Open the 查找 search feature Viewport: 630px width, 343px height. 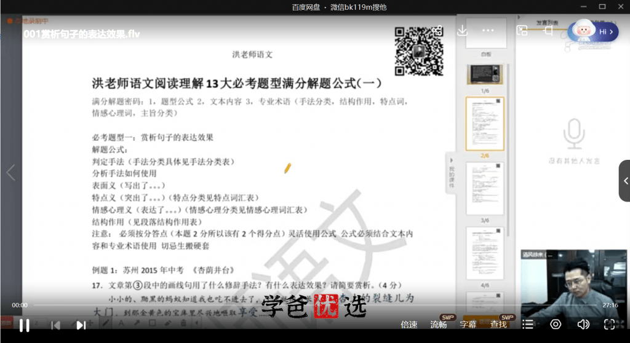point(498,325)
